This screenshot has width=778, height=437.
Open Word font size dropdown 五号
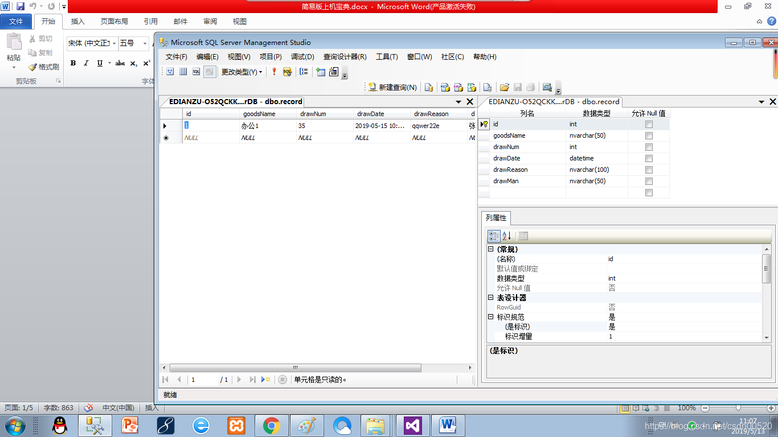point(145,43)
